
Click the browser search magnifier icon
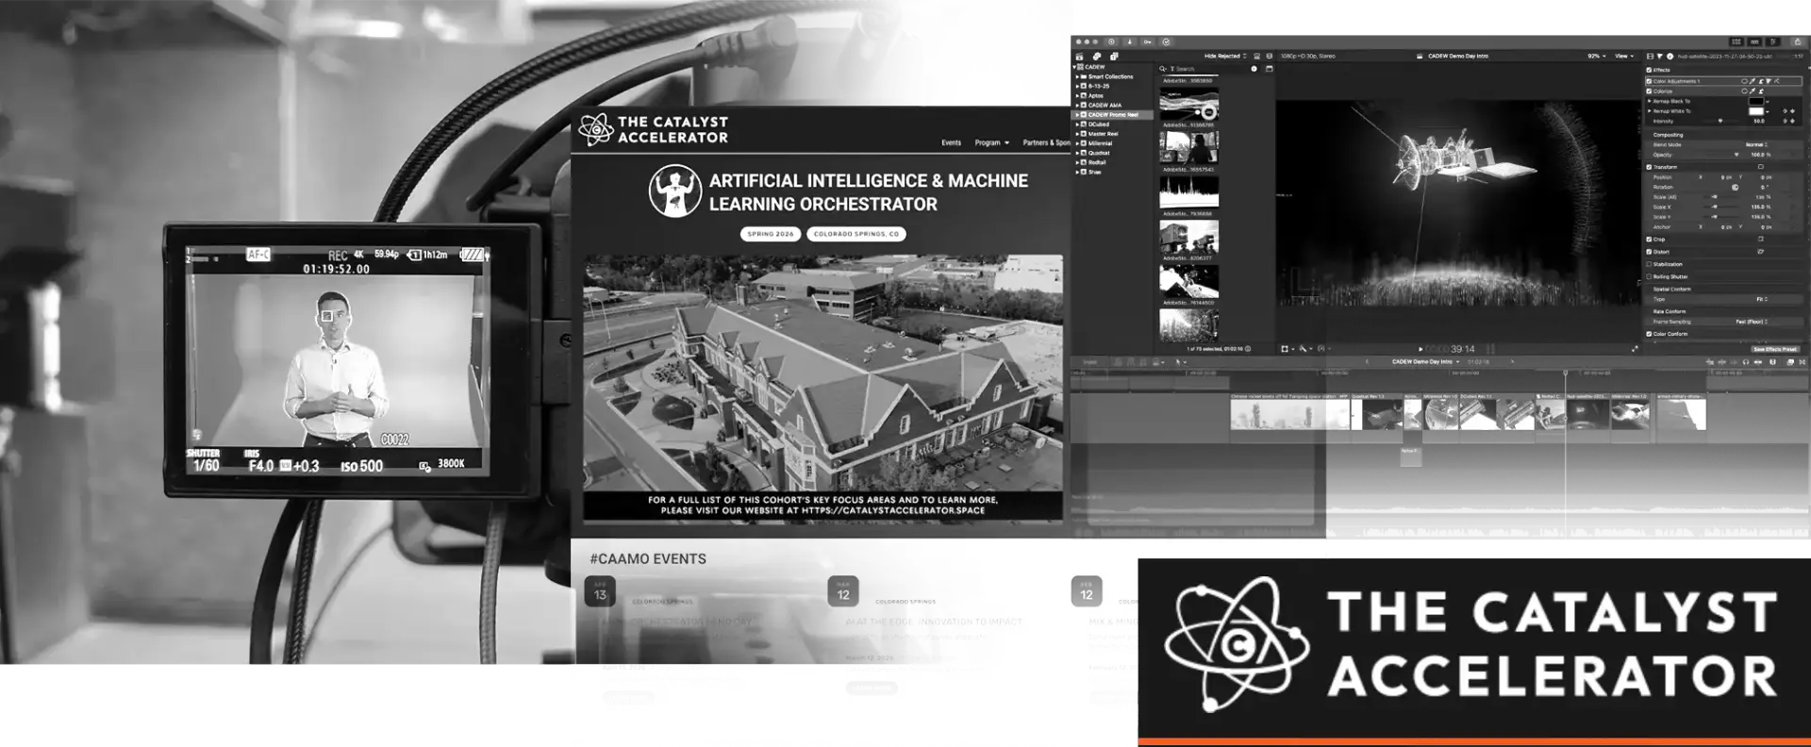point(1162,69)
